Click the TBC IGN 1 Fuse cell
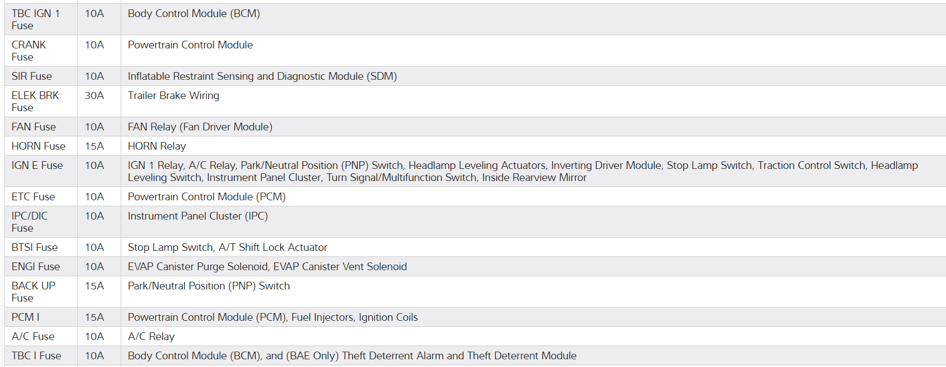The width and height of the screenshot is (946, 367). pos(36,19)
